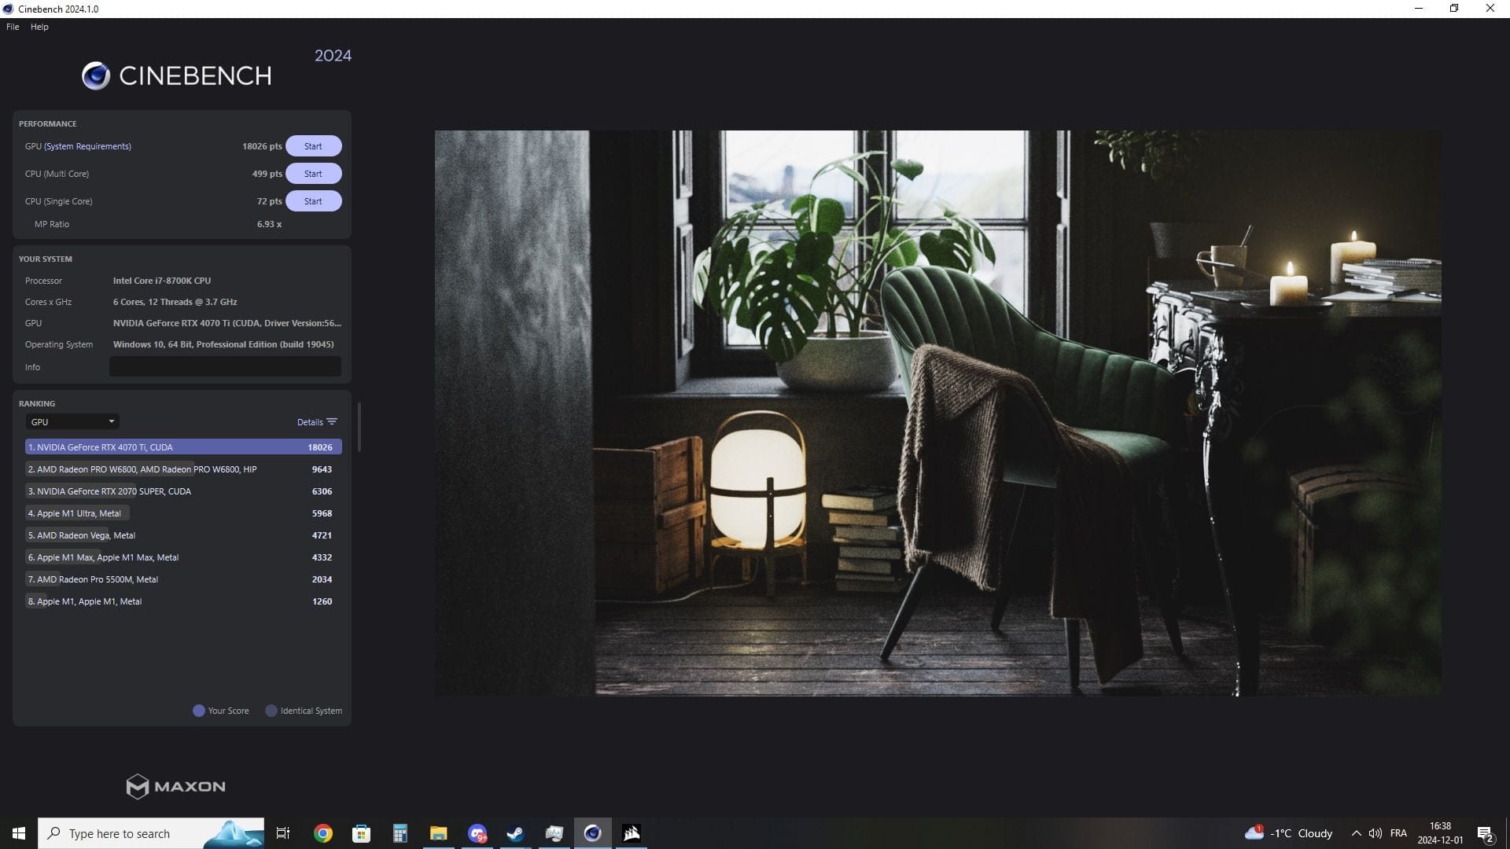The width and height of the screenshot is (1510, 849).
Task: Show hidden system tray icons
Action: 1356,833
